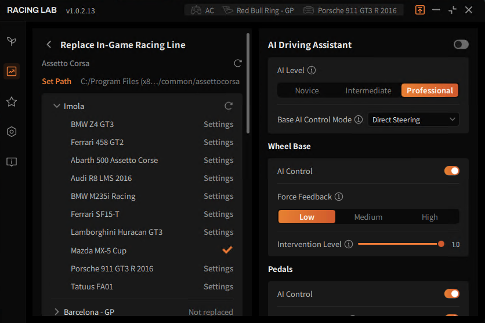The width and height of the screenshot is (485, 323).
Task: Click Set Path link
Action: 57,81
